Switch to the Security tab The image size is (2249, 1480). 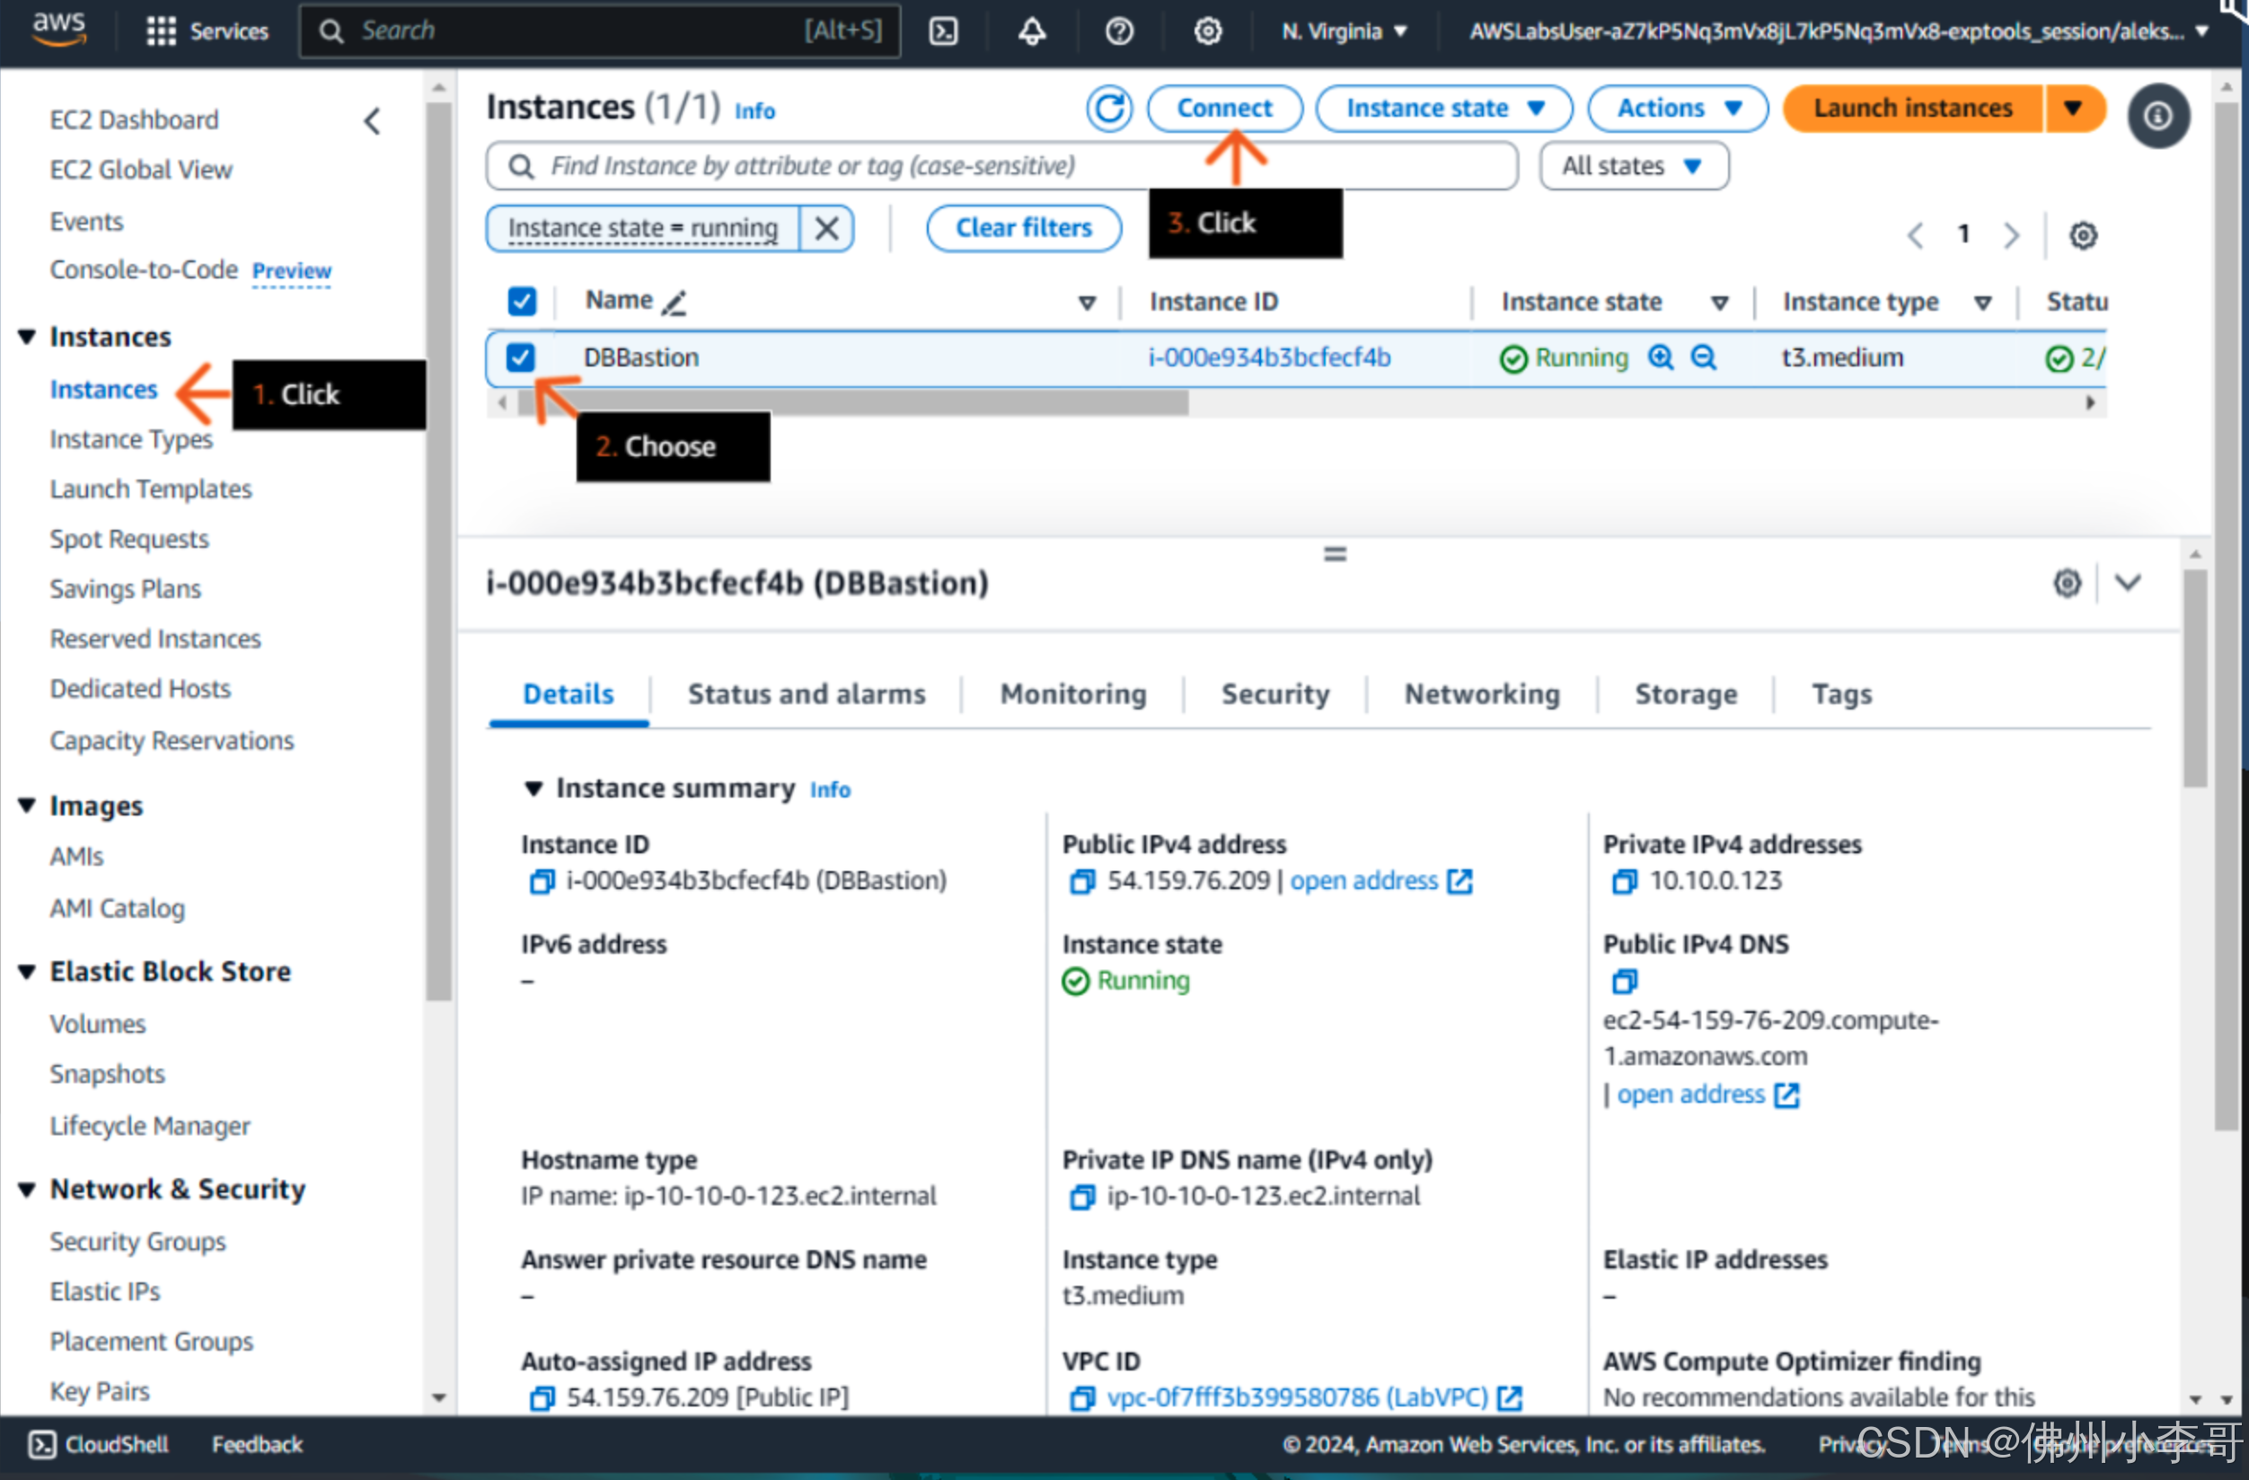1274,694
